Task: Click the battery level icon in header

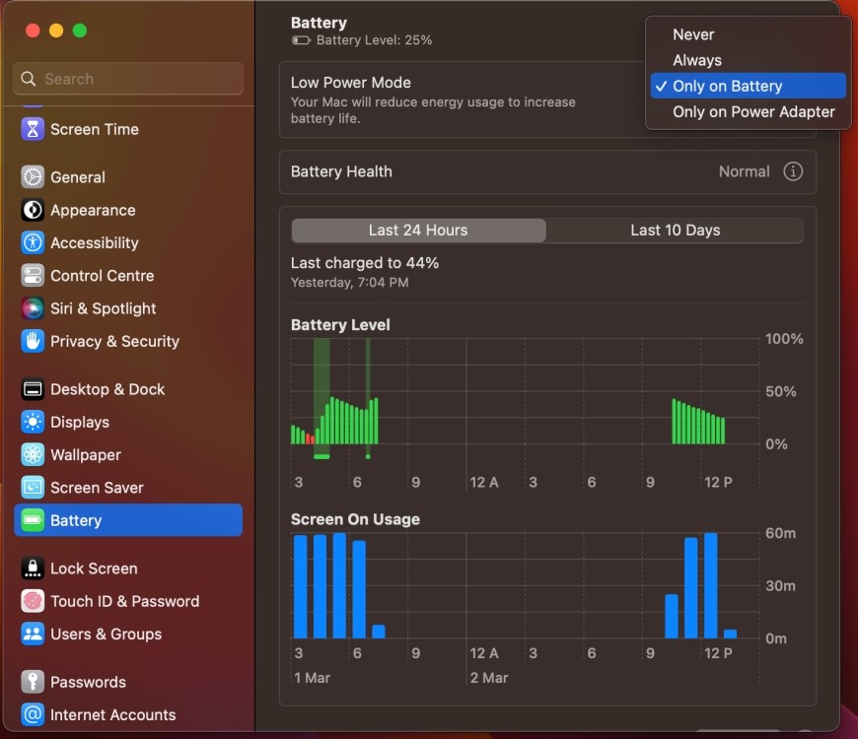Action: pyautogui.click(x=301, y=40)
